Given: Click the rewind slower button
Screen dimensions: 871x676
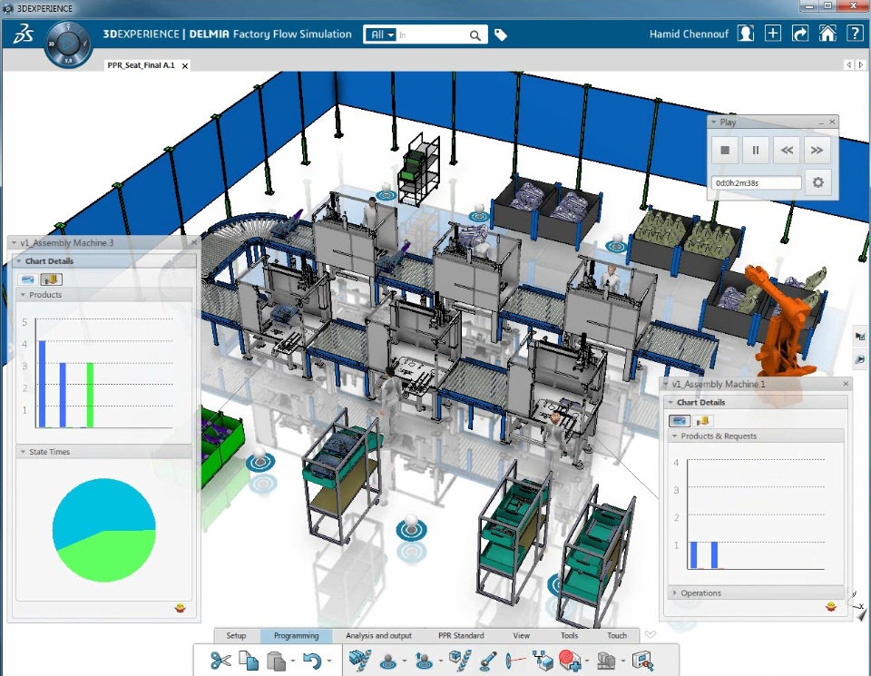Looking at the screenshot, I should pos(787,150).
